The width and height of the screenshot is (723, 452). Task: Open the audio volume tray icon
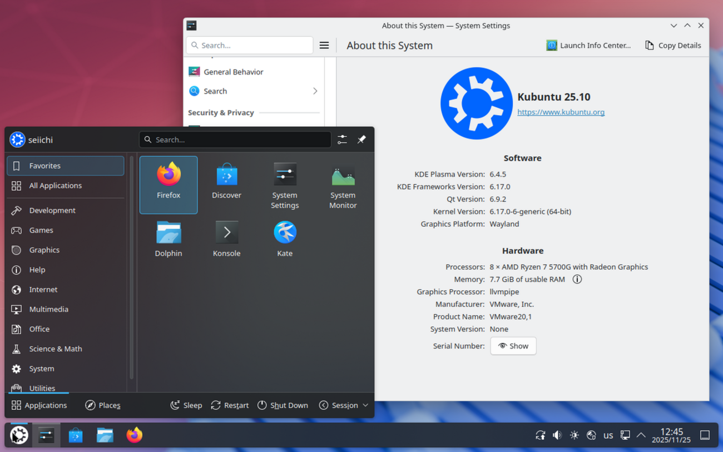557,435
